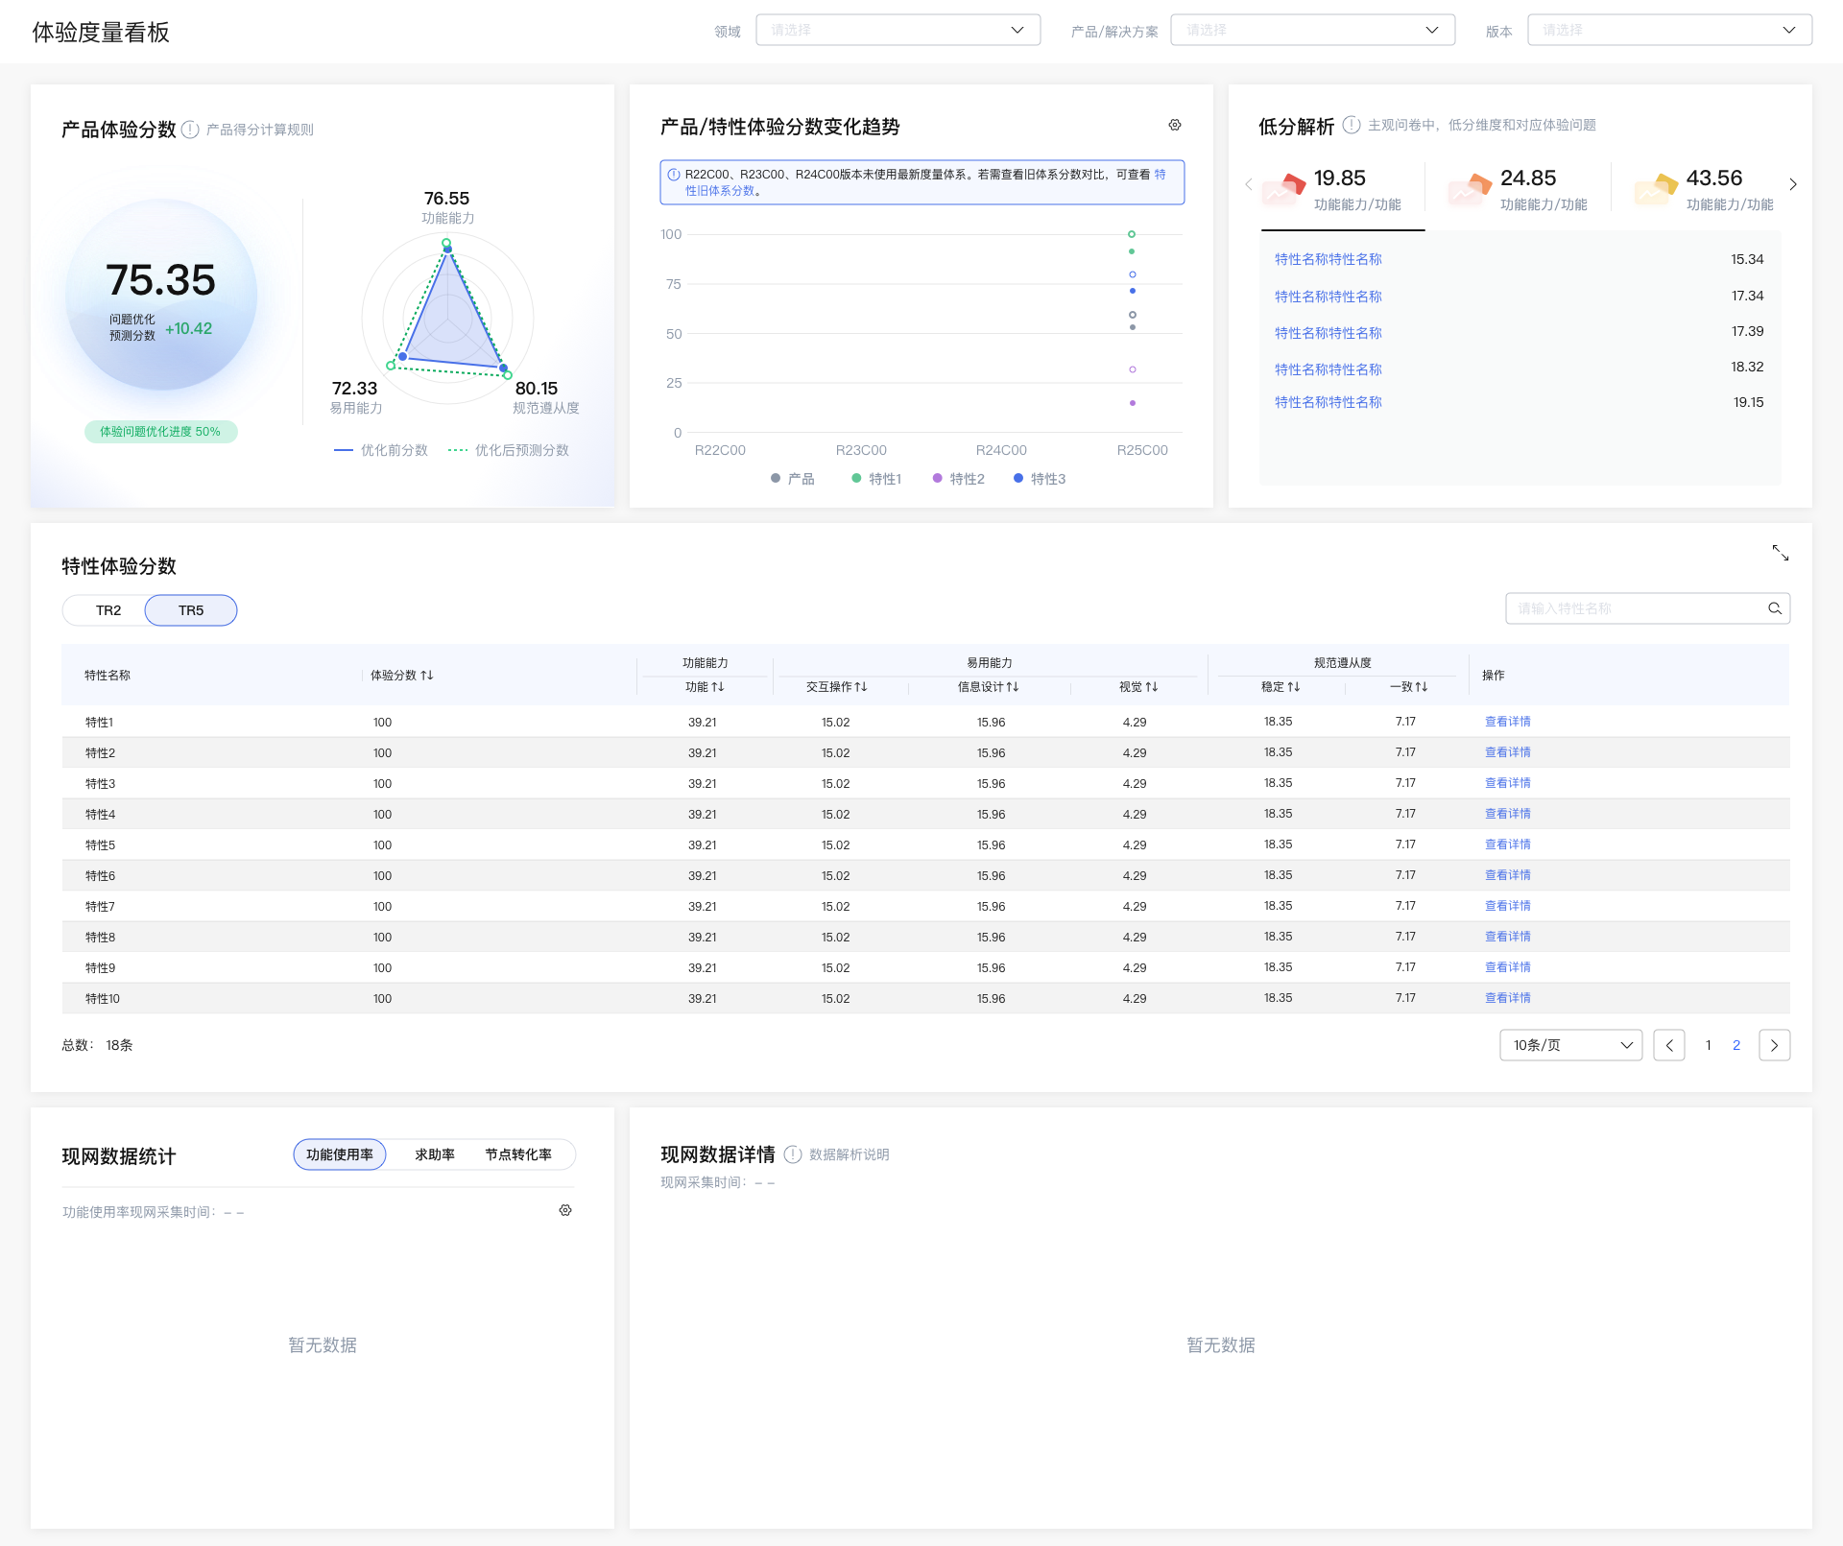Toggle 优化后预测分数 radar legend
Image resolution: width=1843 pixels, height=1546 pixels.
(x=509, y=450)
